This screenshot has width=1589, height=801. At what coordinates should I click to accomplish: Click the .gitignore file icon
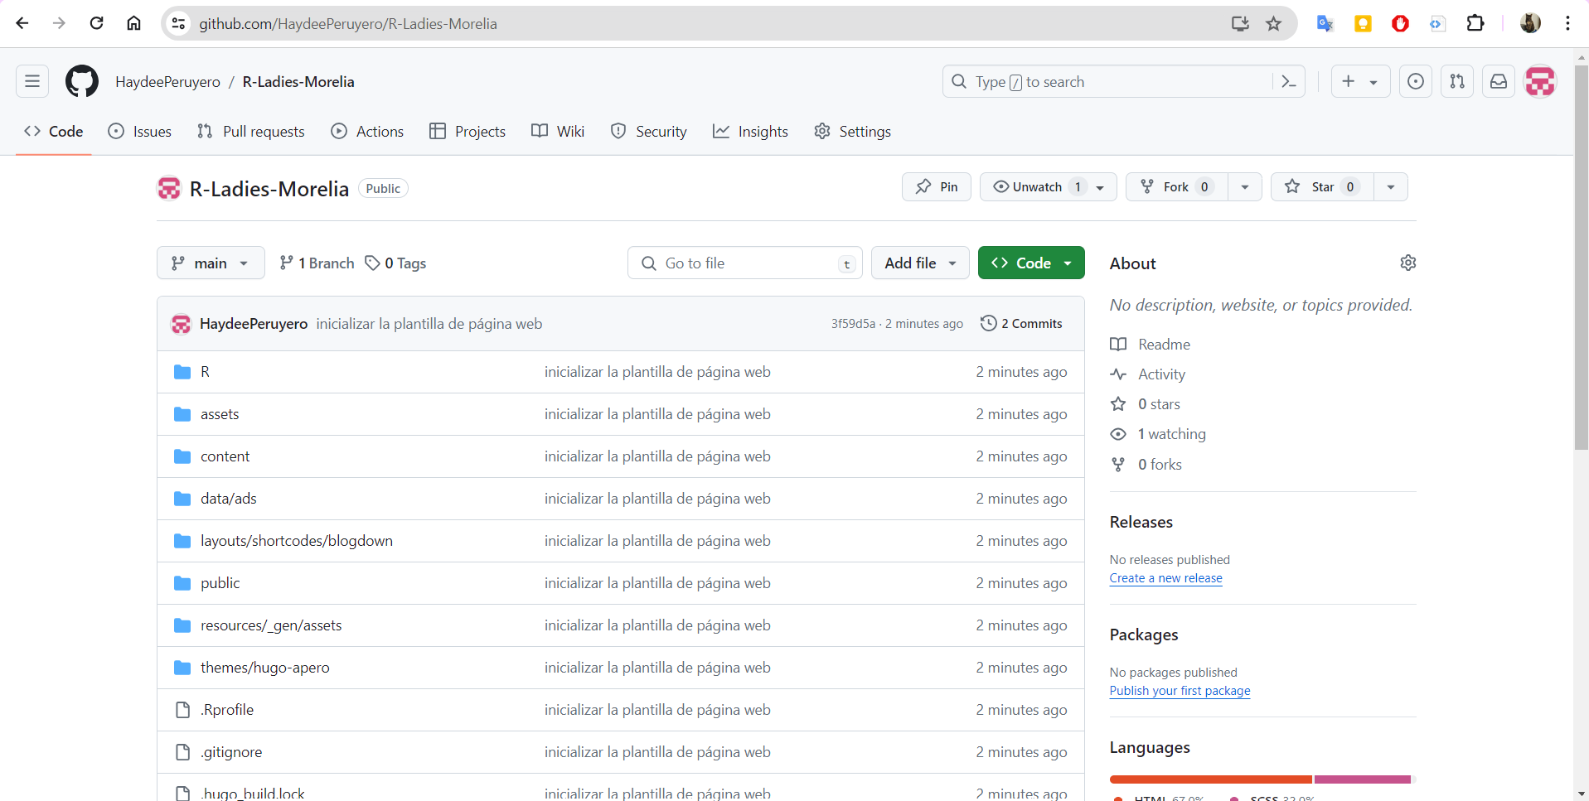pyautogui.click(x=182, y=752)
